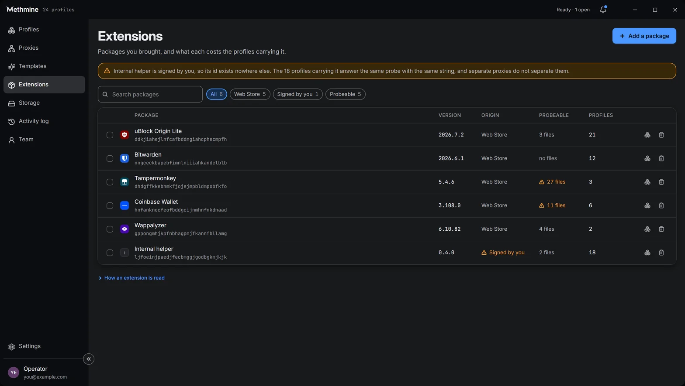Open Activity log in the sidebar
Screen dimensions: 685x386
(x=44, y=121)
